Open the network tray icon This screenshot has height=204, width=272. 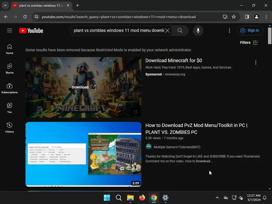point(234,198)
